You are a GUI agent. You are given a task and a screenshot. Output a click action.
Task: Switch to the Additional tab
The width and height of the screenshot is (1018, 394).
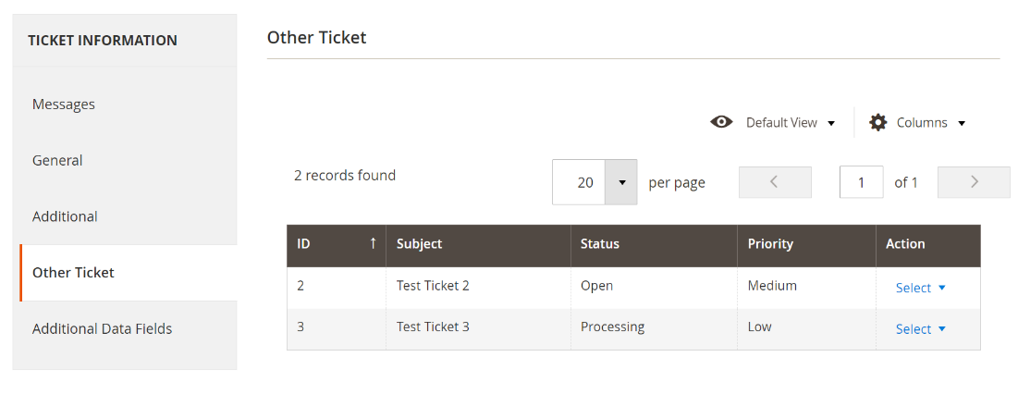coord(65,216)
